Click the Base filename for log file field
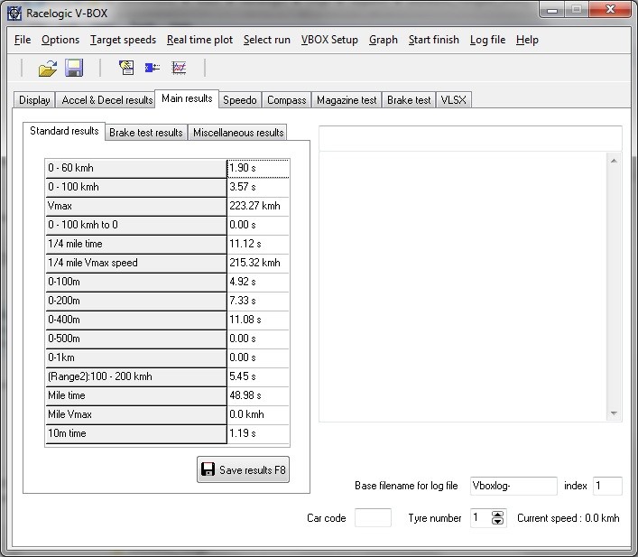 point(513,486)
